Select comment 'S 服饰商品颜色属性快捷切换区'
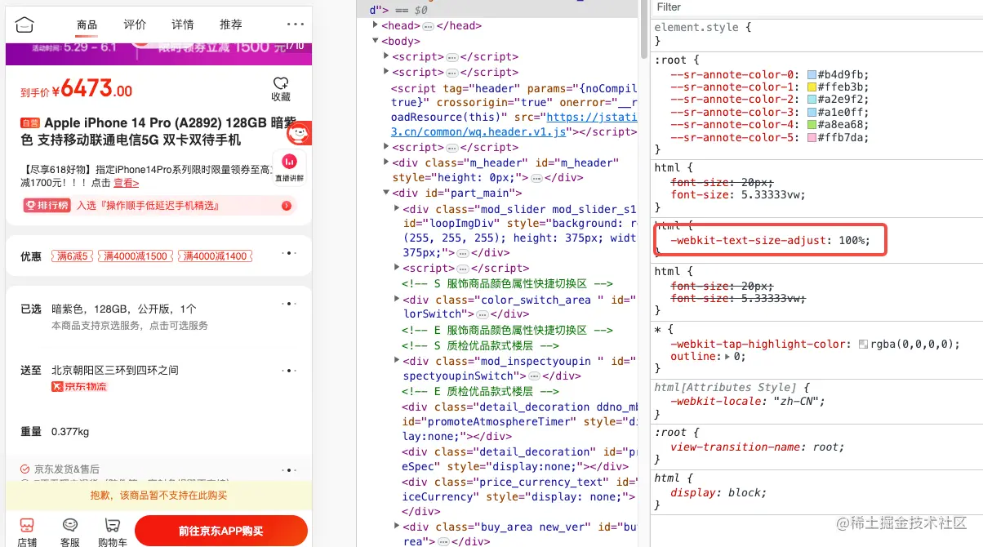The width and height of the screenshot is (983, 547). (506, 284)
